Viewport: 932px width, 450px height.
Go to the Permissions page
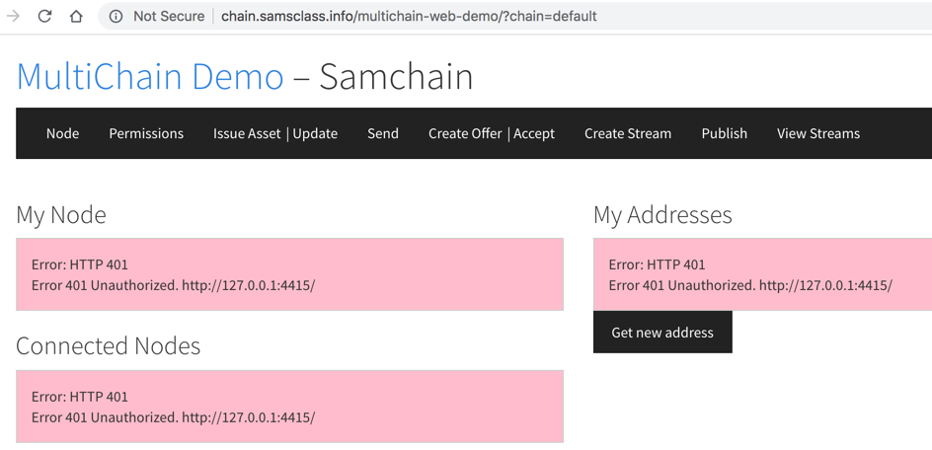coord(146,133)
